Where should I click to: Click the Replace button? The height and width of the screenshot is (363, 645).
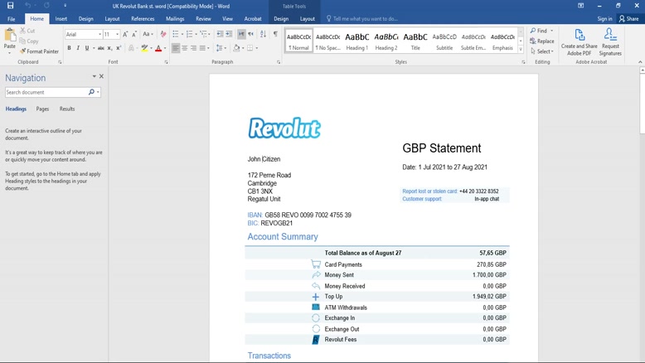tap(541, 41)
